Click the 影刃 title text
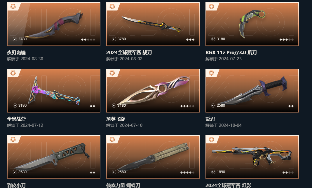The image size is (312, 188). 210,119
